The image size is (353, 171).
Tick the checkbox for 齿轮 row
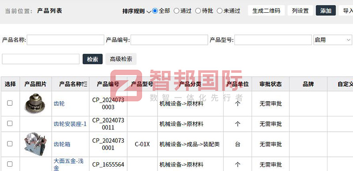(x=10, y=103)
